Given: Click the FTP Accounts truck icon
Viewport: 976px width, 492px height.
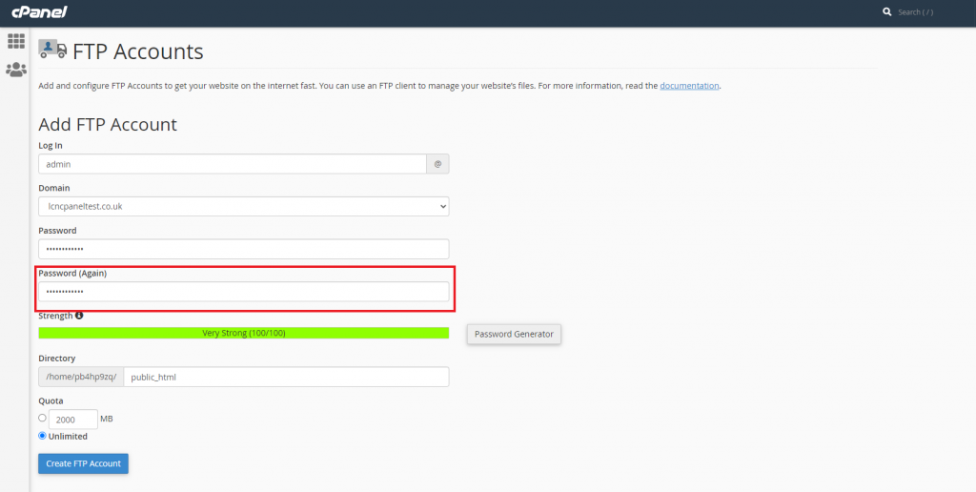Looking at the screenshot, I should pyautogui.click(x=52, y=50).
